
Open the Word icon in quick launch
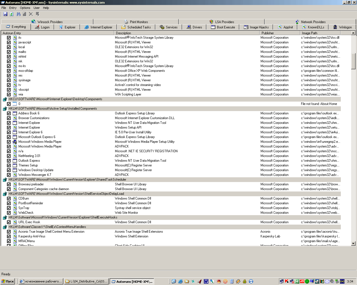click(x=206, y=281)
